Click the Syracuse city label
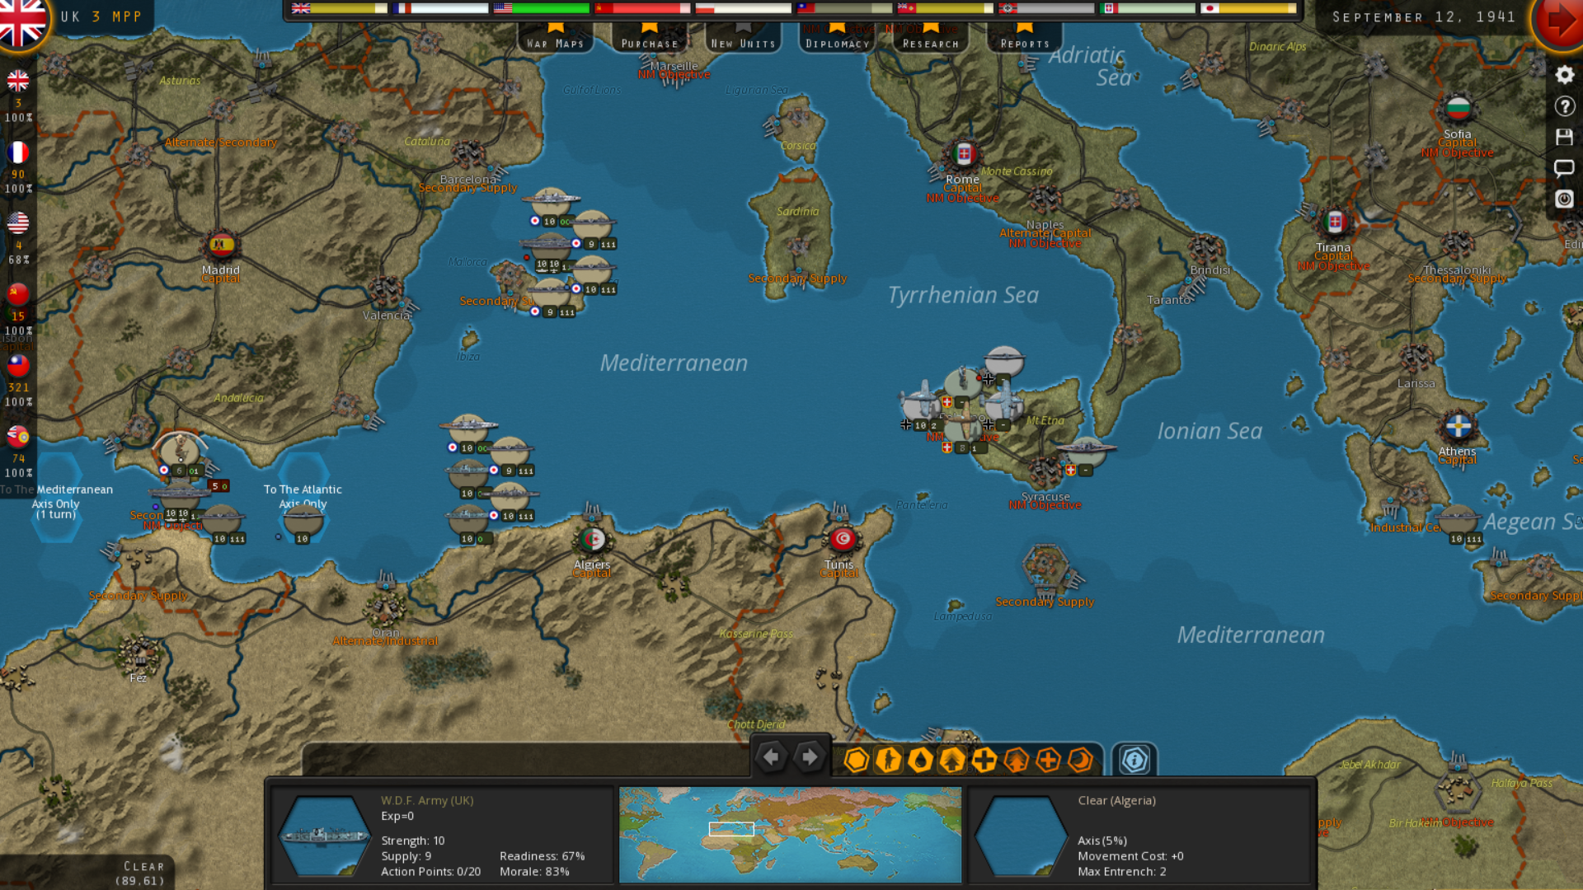This screenshot has width=1583, height=890. [x=1045, y=496]
